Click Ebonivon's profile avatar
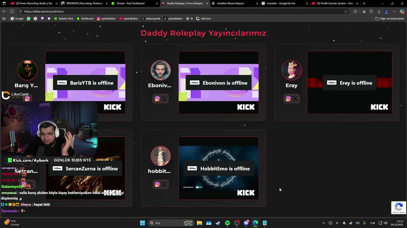This screenshot has width=407, height=228. (x=161, y=70)
